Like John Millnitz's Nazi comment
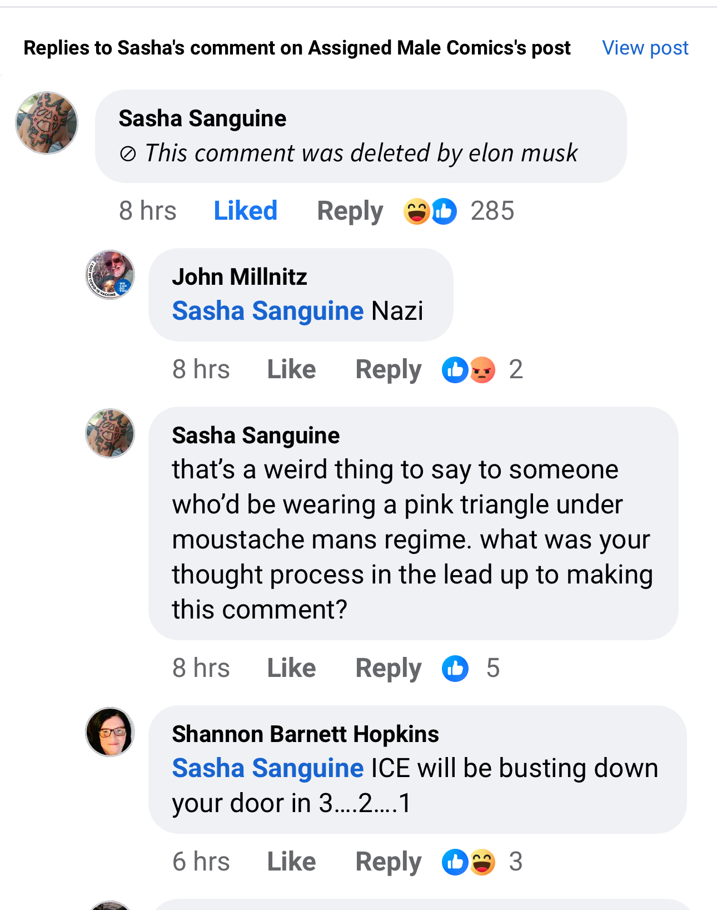The height and width of the screenshot is (910, 717). (292, 369)
